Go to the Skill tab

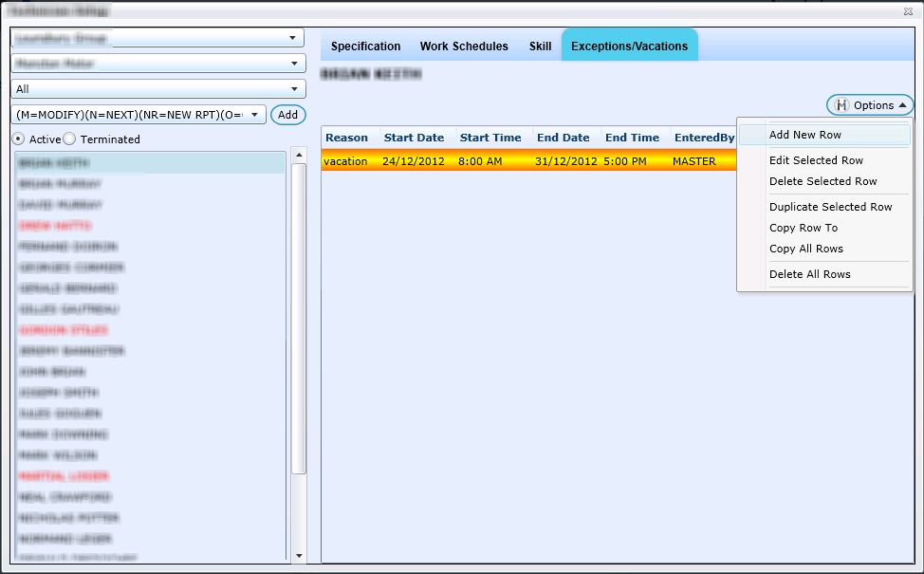tap(540, 46)
